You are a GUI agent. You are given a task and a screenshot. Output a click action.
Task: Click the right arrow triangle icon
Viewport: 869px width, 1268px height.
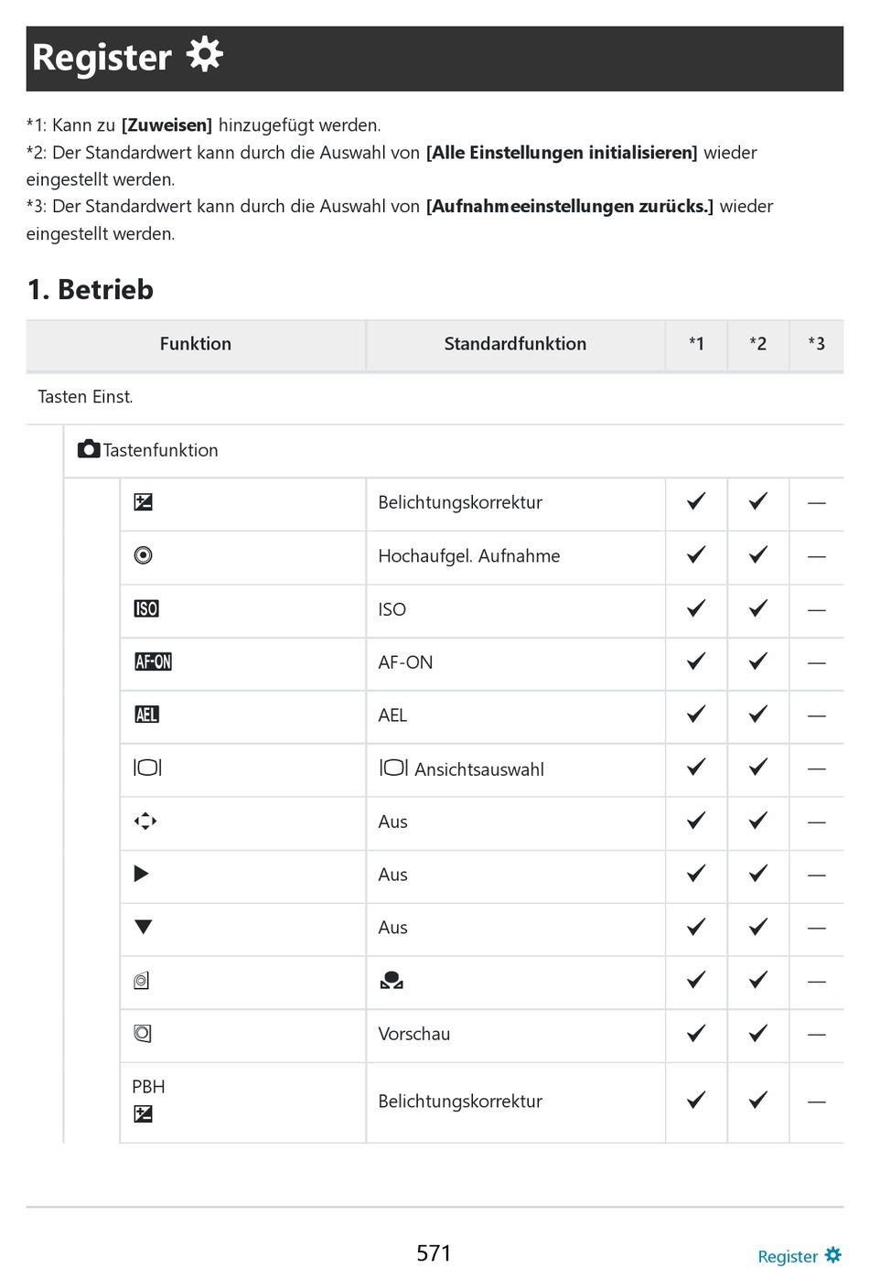tap(141, 874)
